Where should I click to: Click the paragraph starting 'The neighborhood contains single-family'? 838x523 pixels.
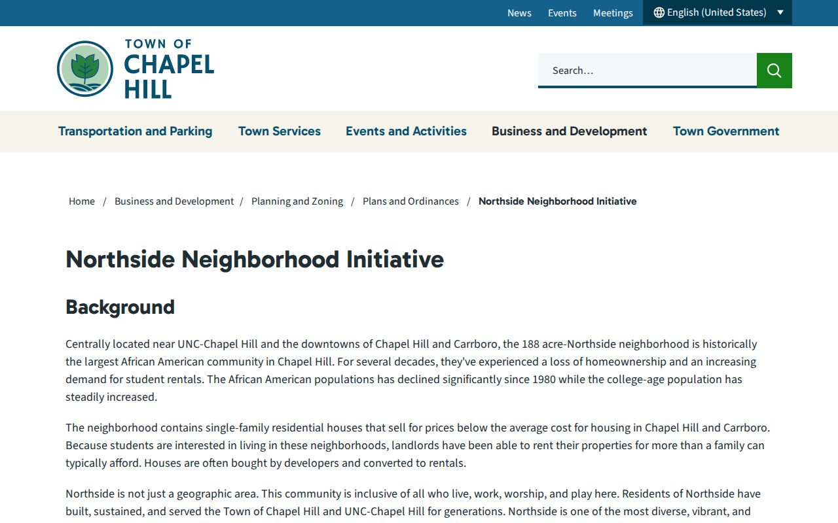click(x=418, y=445)
